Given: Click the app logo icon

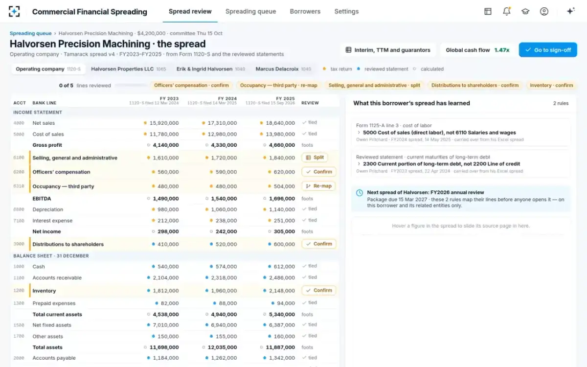Looking at the screenshot, I should tap(15, 11).
